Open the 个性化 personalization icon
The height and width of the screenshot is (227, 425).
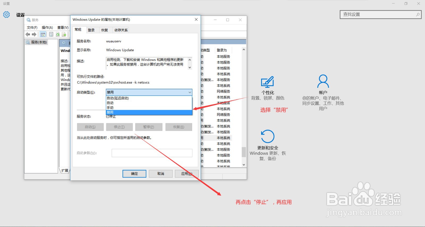(267, 82)
